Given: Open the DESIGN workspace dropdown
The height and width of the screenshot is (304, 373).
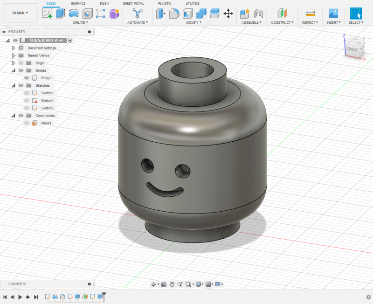Looking at the screenshot, I should pyautogui.click(x=20, y=13).
